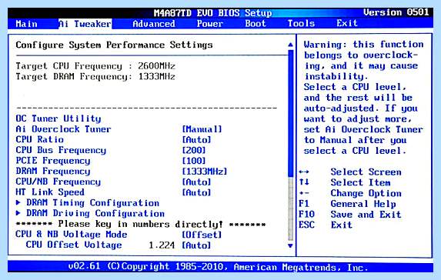Change CPU Offset Voltage [Auto] value
Viewport: 441px width, 280px height.
[196, 245]
